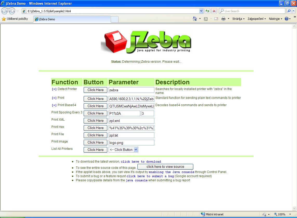297x218 pixels.
Task: Click the Live Search input box
Action: coord(252,11)
